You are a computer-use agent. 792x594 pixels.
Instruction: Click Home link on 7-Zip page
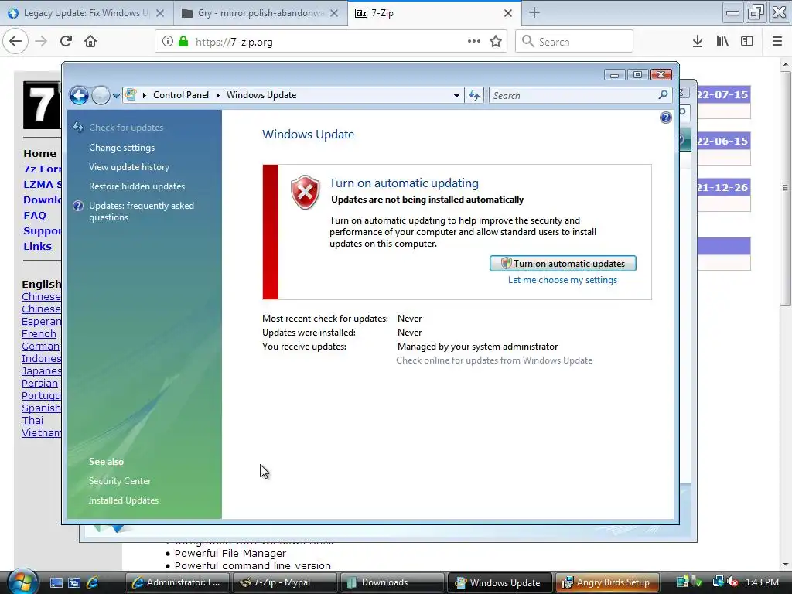[40, 154]
